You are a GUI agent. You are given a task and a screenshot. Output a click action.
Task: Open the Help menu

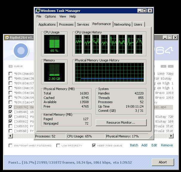pyautogui.click(x=72, y=16)
